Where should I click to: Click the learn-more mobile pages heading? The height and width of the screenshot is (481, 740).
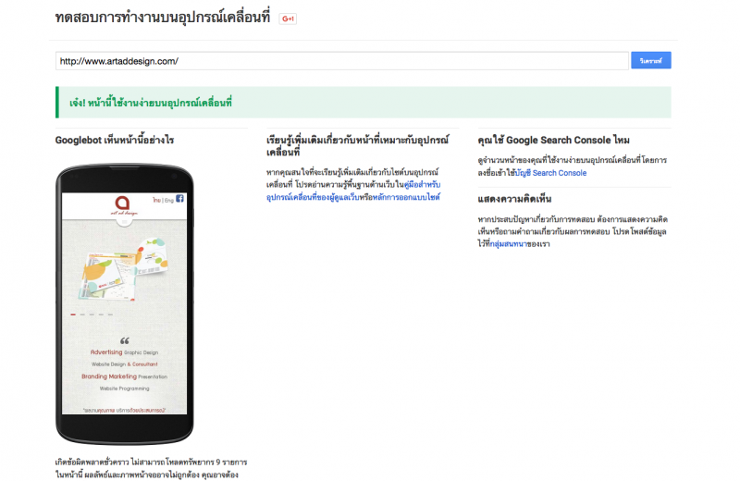[357, 145]
